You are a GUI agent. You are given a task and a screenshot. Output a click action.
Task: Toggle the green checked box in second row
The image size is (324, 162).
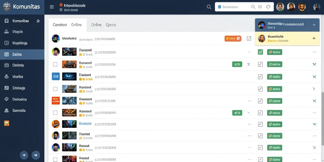coord(260,52)
